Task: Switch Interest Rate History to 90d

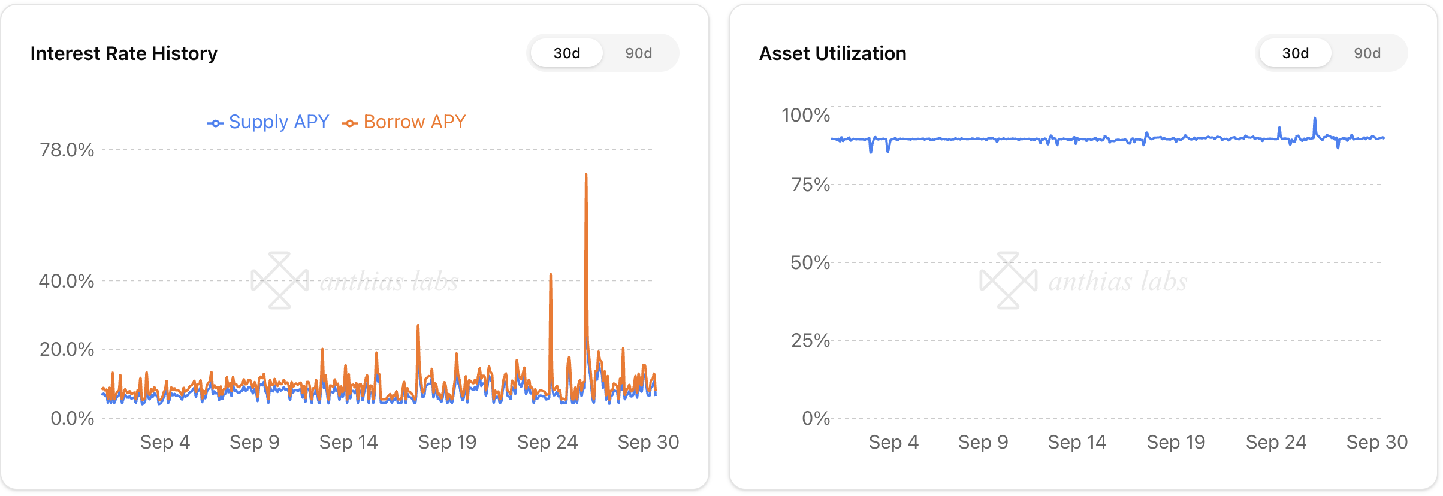Action: (638, 53)
